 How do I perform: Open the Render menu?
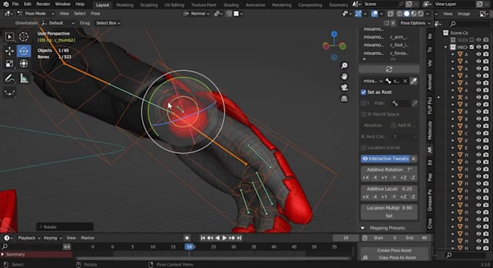[43, 4]
